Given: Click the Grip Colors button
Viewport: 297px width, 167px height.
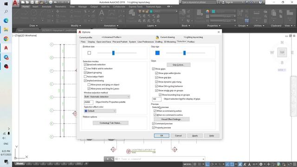Looking at the screenshot, I should tap(178, 65).
